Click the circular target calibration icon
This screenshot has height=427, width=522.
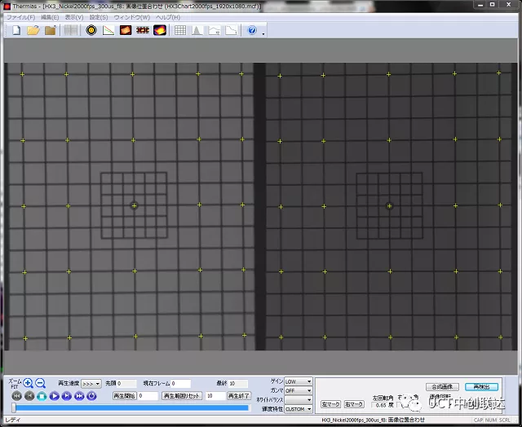tap(91, 30)
